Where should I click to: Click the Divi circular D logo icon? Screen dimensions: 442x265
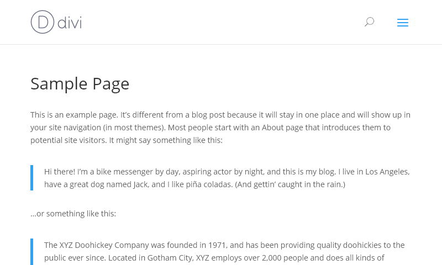pos(43,22)
